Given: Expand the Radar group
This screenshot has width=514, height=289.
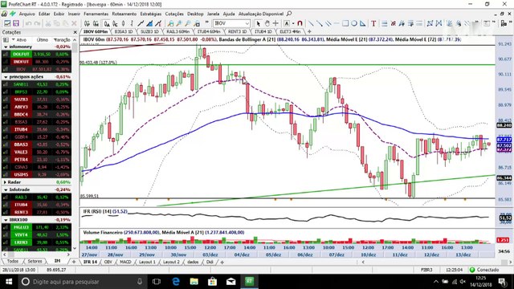Looking at the screenshot, I should (x=5, y=182).
